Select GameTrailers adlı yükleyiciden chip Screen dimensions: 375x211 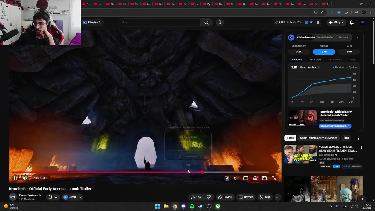[319, 138]
